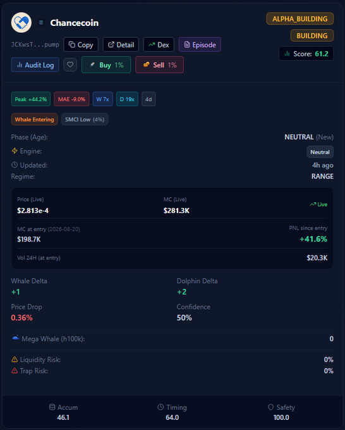Click the Timing score 64.0
Image resolution: width=345 pixels, height=430 pixels.
tap(172, 417)
